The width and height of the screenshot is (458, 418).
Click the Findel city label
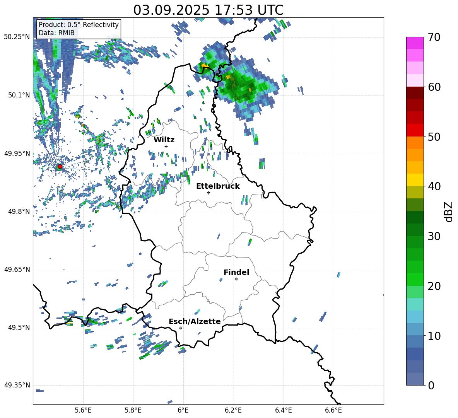tap(236, 272)
